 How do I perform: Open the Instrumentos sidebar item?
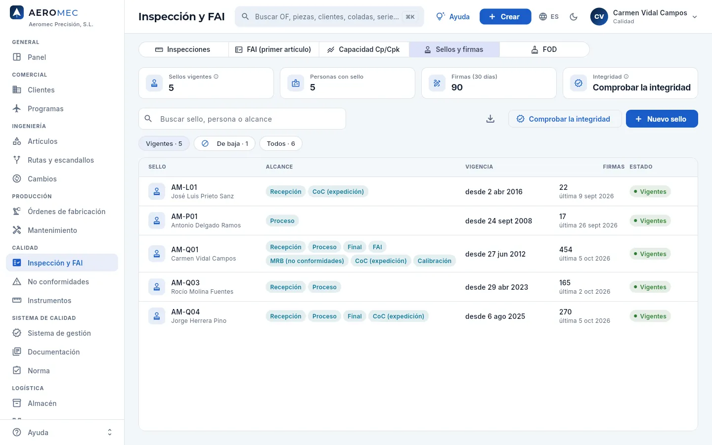pos(62,301)
